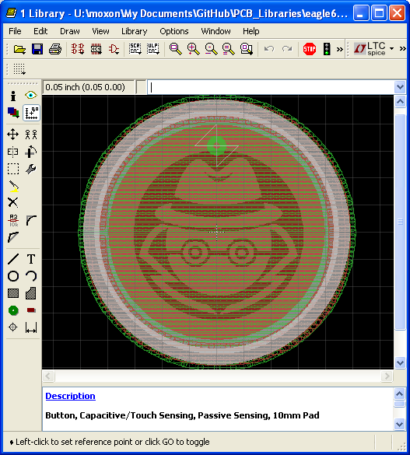Open the Library menu
This screenshot has width=410, height=455.
pyautogui.click(x=134, y=31)
